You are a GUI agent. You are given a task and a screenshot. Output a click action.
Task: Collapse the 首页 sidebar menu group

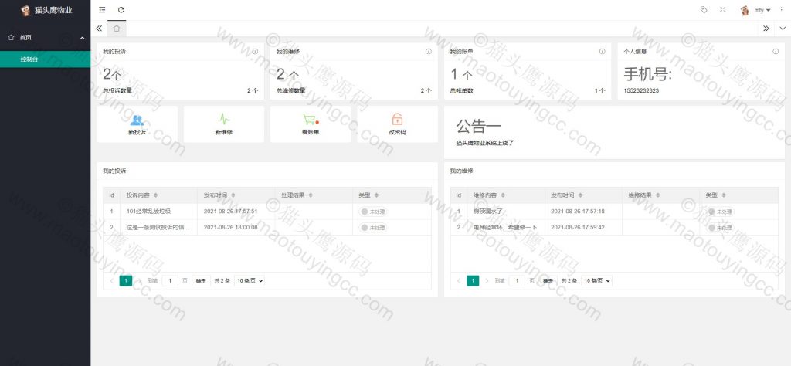point(82,37)
